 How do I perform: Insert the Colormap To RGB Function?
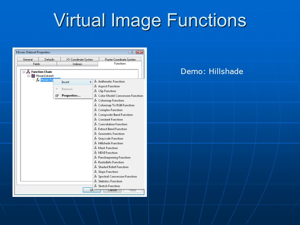[119, 105]
